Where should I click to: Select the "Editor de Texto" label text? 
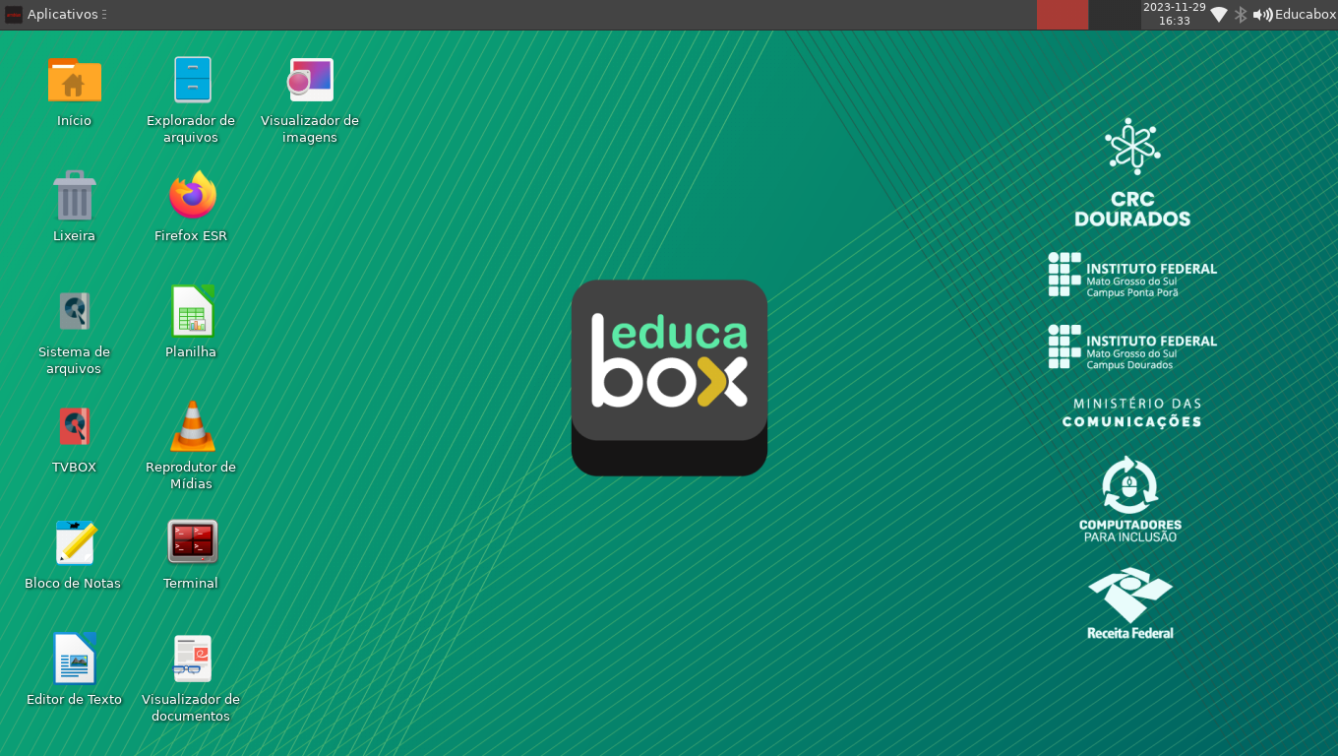pos(75,700)
